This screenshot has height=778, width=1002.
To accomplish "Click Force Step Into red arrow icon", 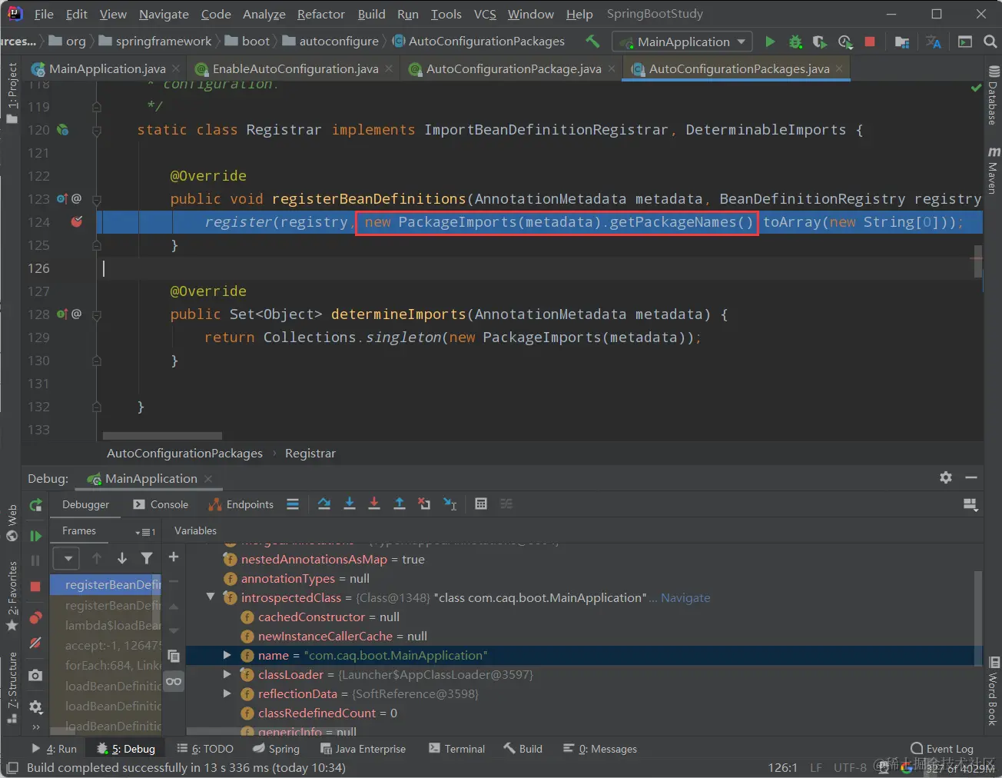I will coord(374,504).
